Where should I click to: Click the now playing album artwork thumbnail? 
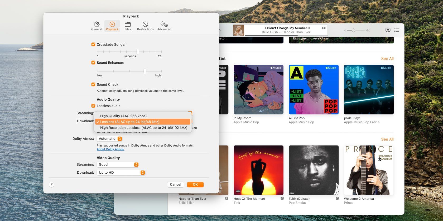[238, 30]
